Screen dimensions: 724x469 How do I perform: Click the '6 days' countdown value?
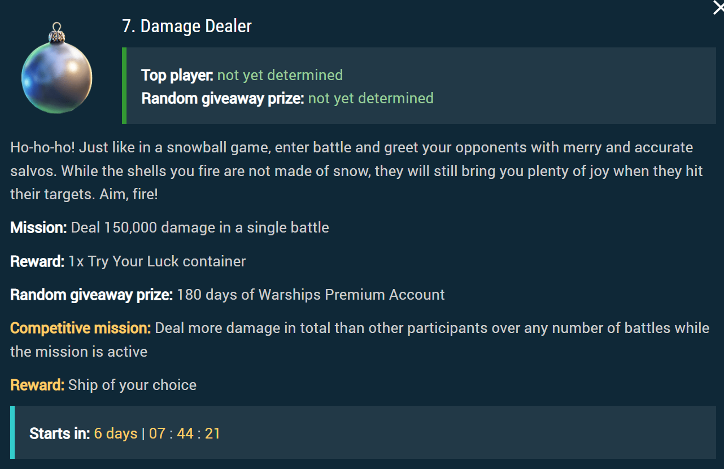pos(116,433)
